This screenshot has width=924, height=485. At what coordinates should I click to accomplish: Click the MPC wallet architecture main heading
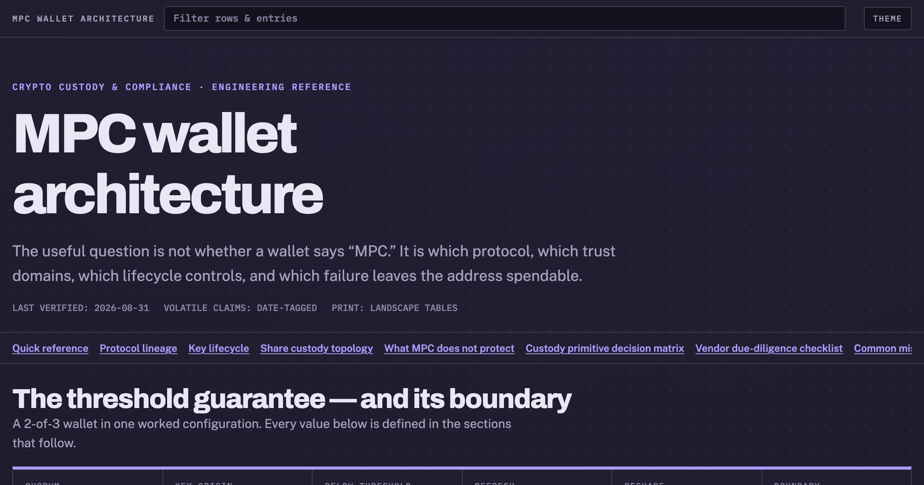167,163
